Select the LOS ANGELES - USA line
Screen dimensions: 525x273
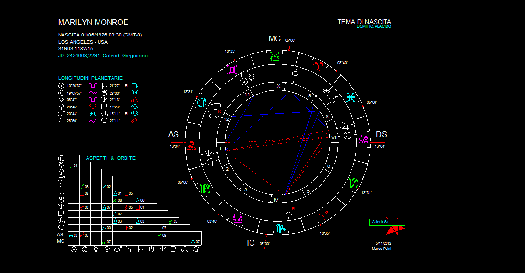pyautogui.click(x=83, y=42)
